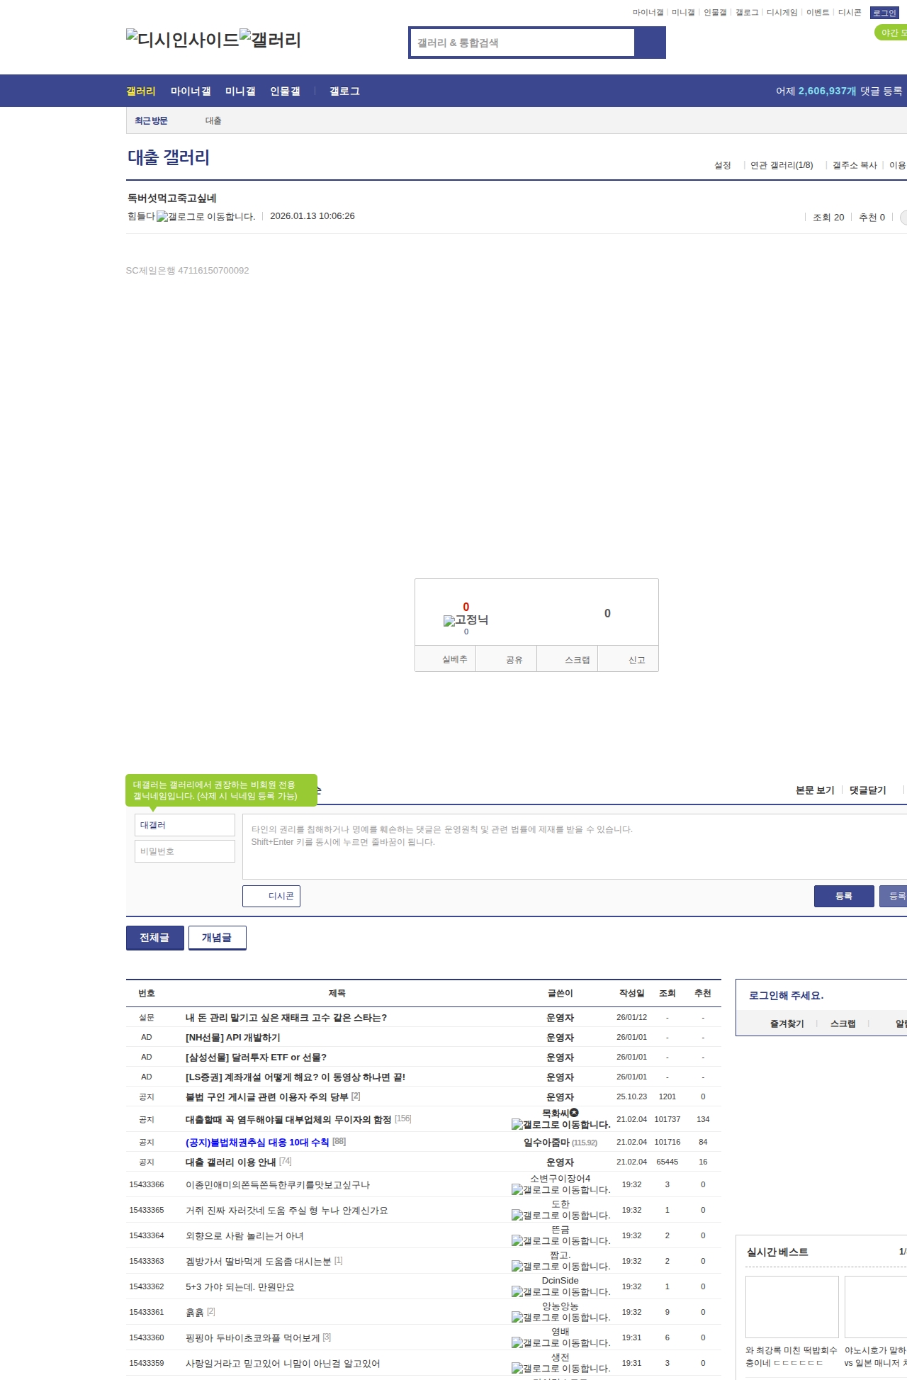Open gallog icon for writer 뜬금
The width and height of the screenshot is (907, 1380).
point(560,1241)
